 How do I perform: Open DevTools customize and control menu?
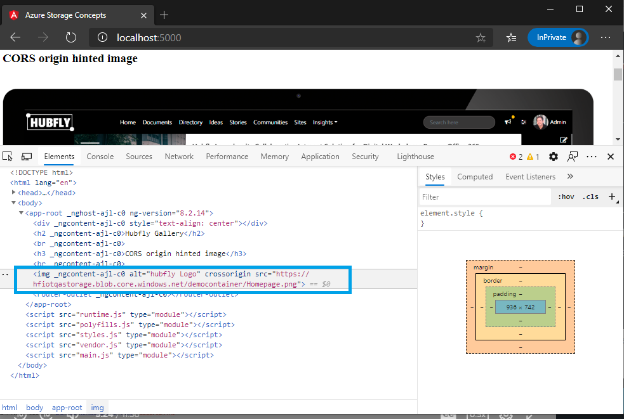592,157
